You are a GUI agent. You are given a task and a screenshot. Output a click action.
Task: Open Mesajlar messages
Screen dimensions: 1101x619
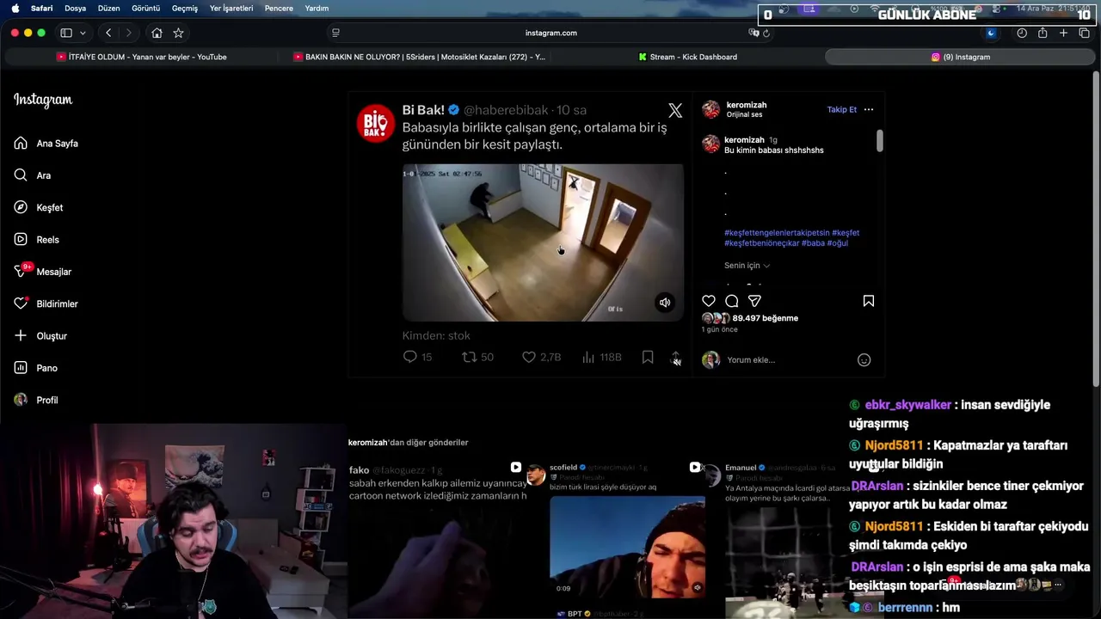[x=43, y=272]
